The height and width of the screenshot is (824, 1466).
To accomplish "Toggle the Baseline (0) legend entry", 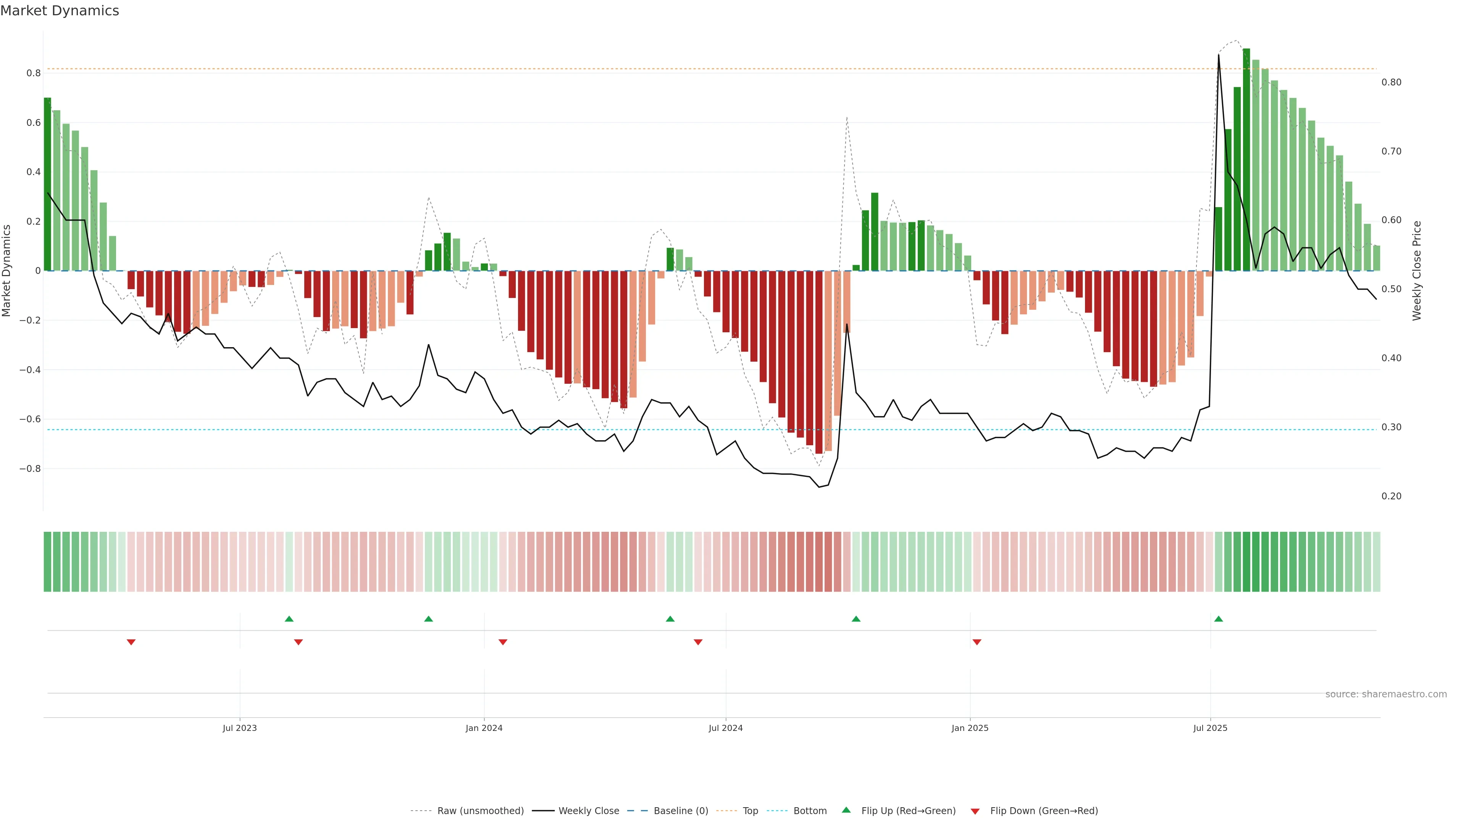I will (x=681, y=811).
